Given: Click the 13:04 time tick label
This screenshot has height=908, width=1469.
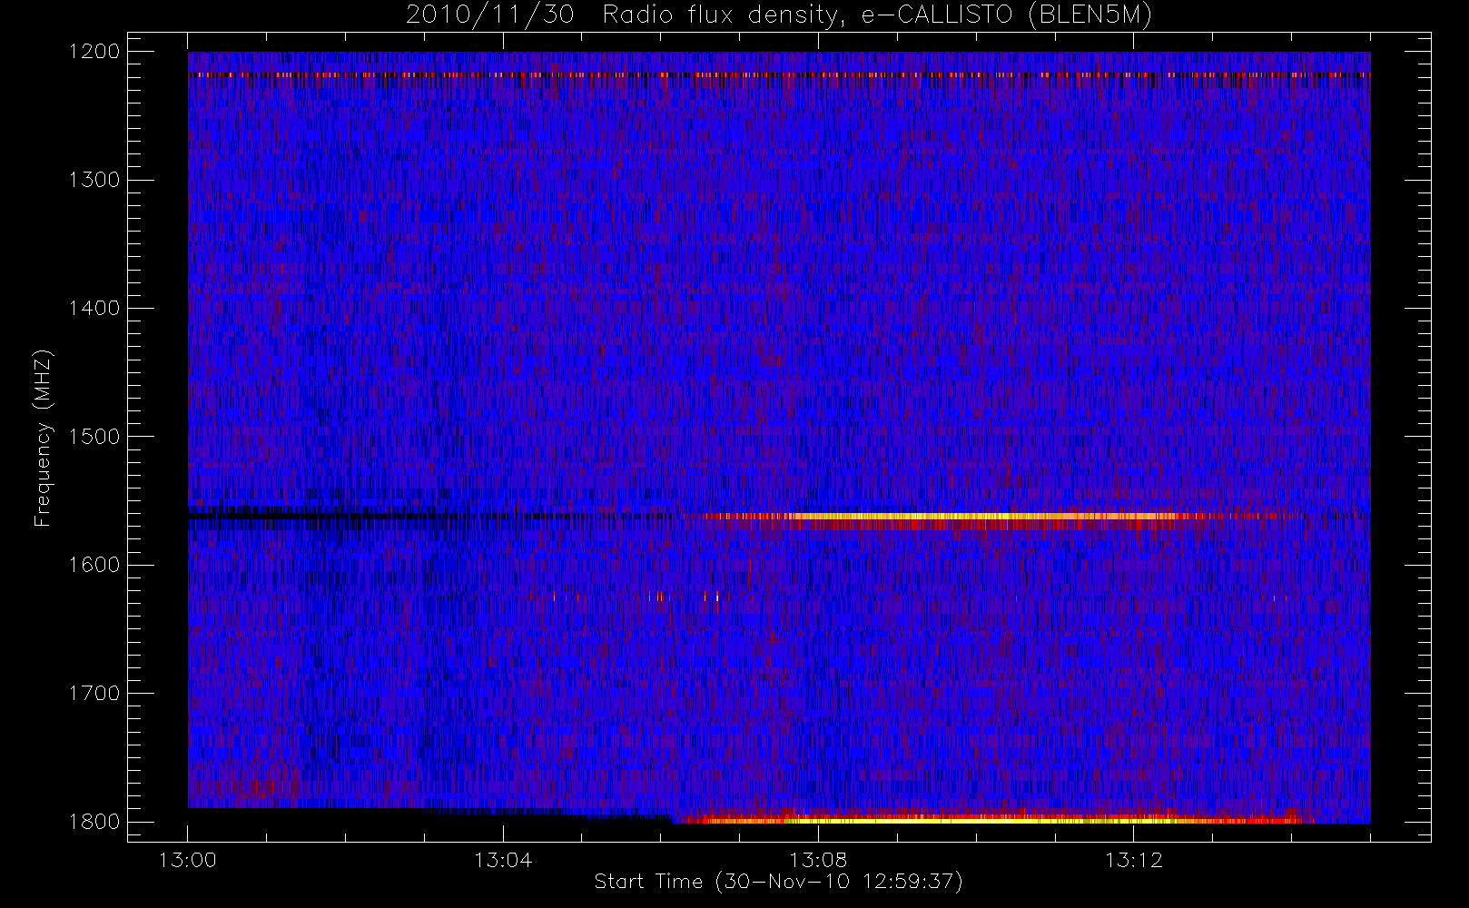Looking at the screenshot, I should coord(503,860).
